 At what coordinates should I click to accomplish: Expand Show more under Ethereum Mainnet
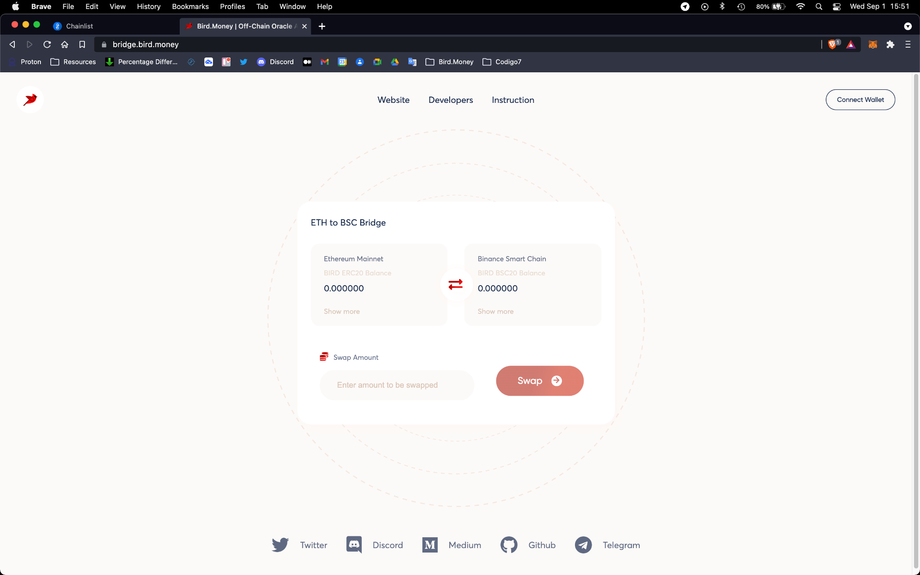(x=341, y=311)
